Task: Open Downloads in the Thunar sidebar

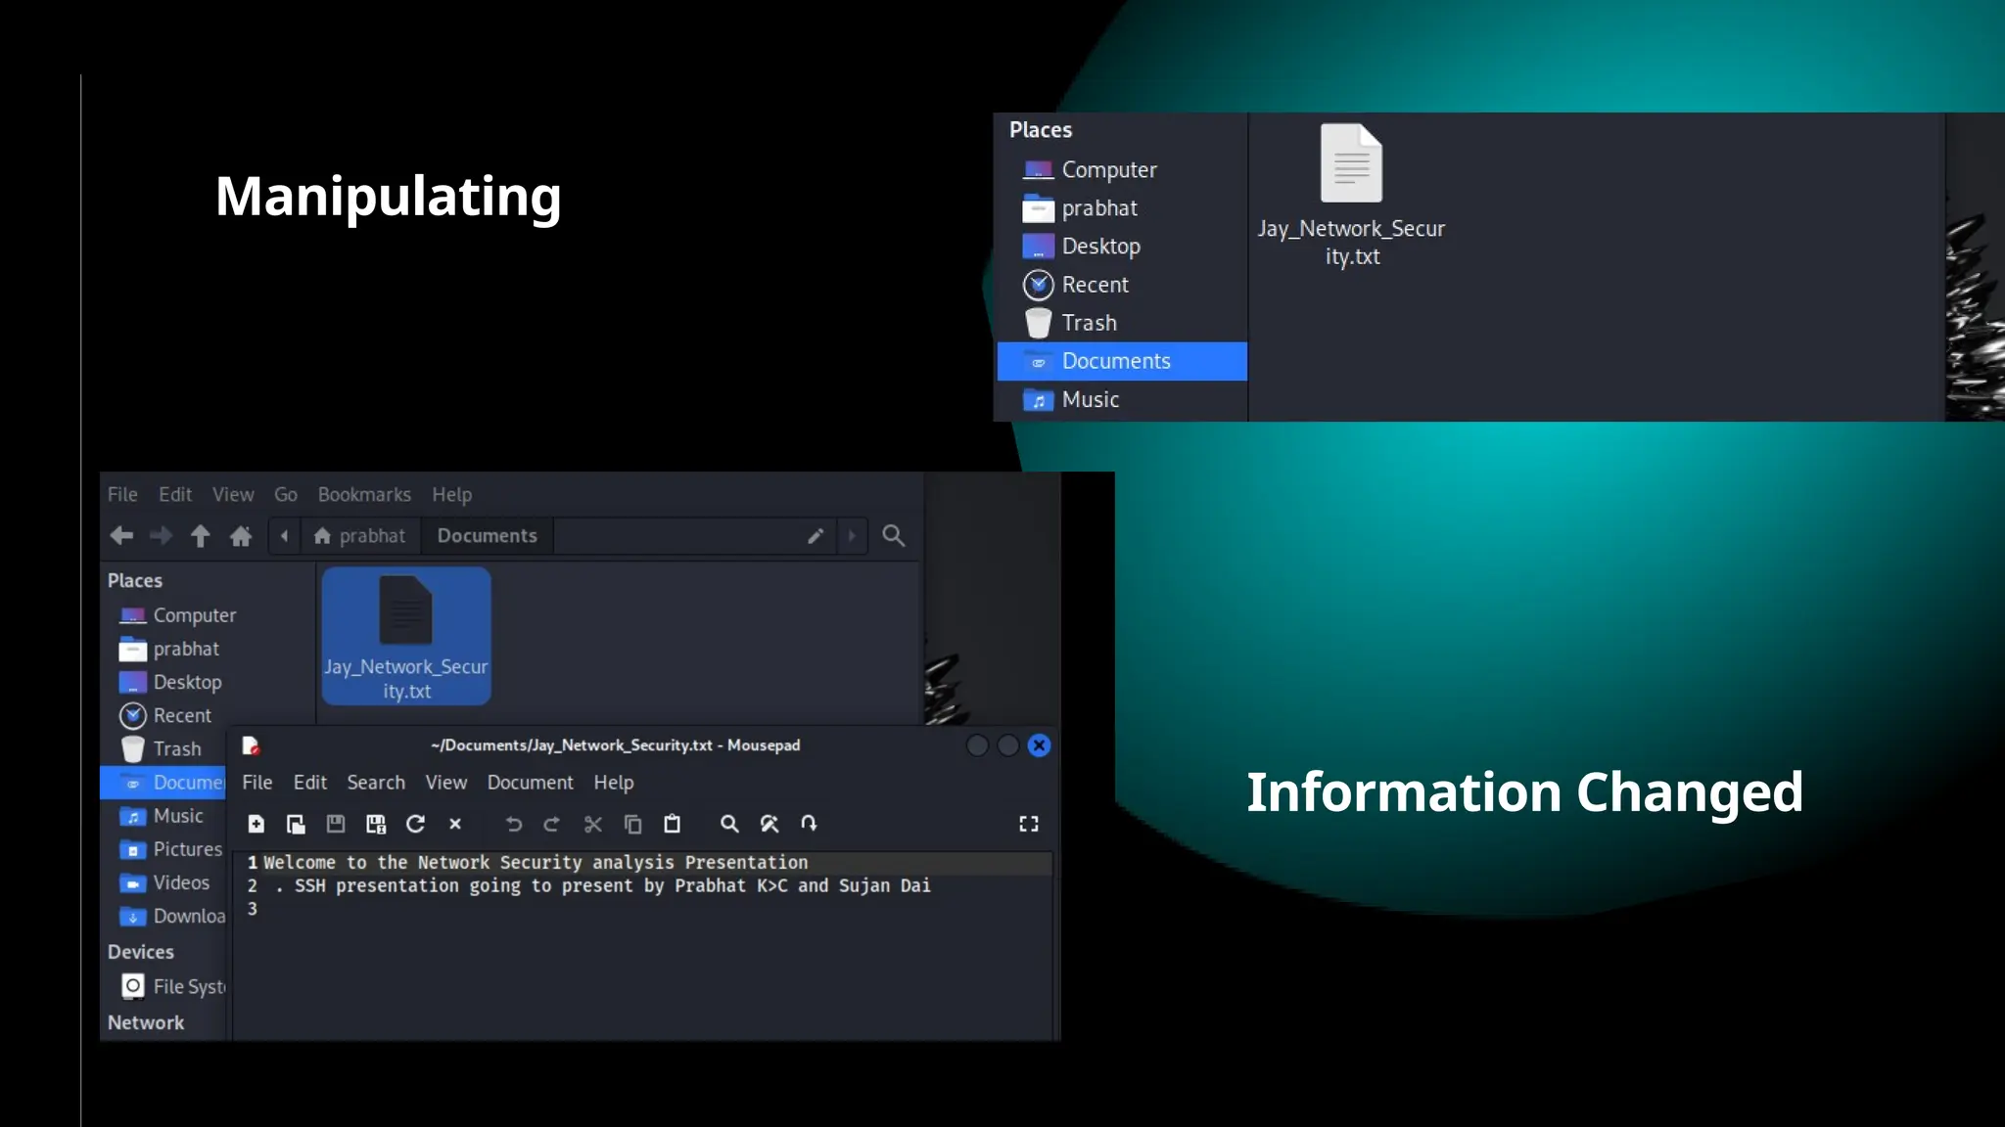Action: coord(172,916)
